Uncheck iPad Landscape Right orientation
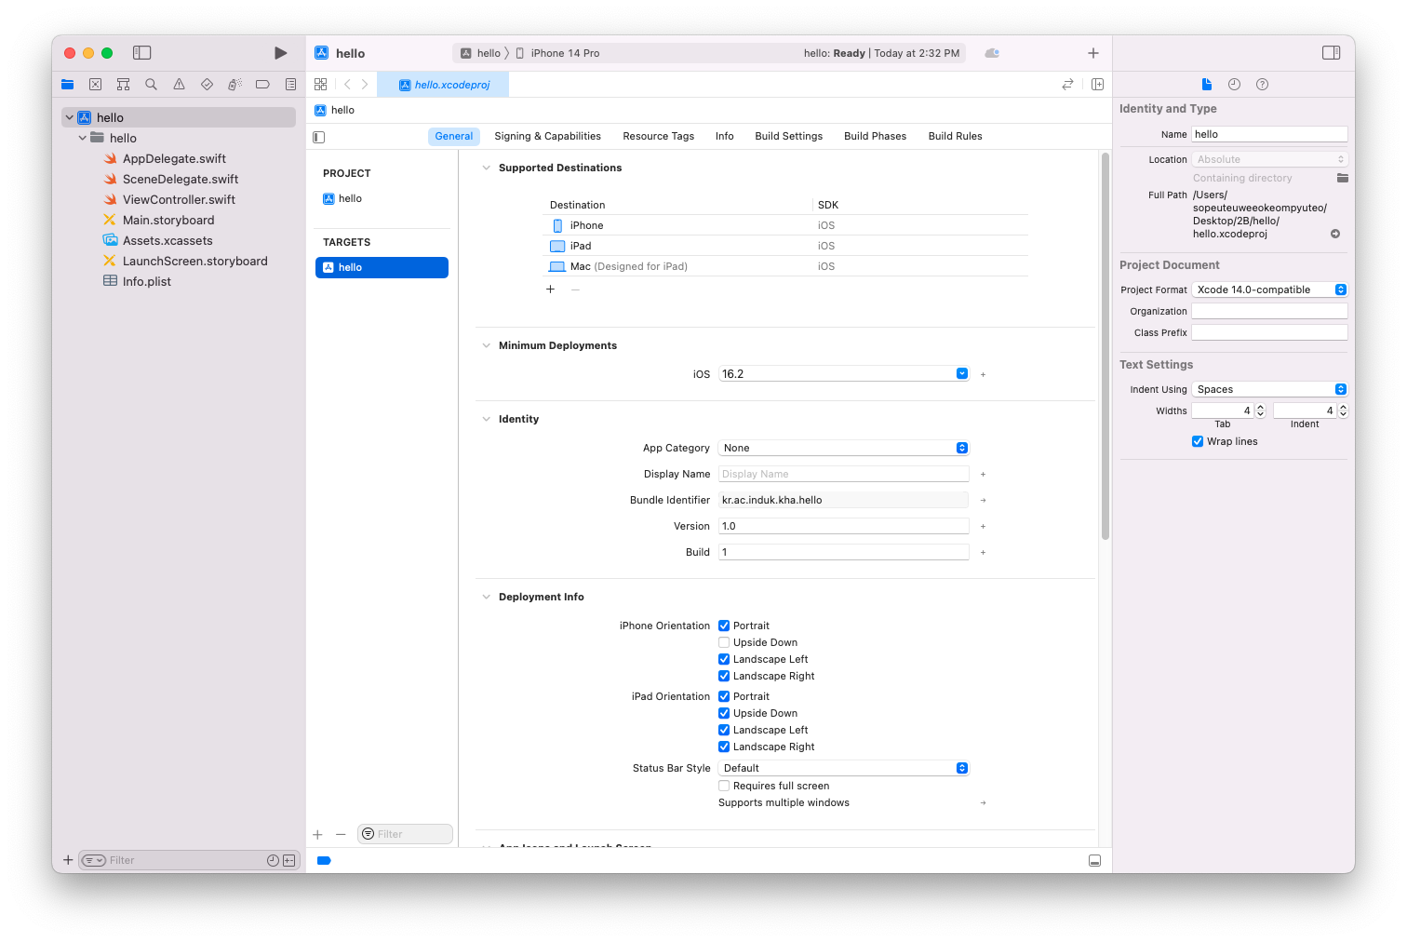This screenshot has height=942, width=1407. coord(724,747)
